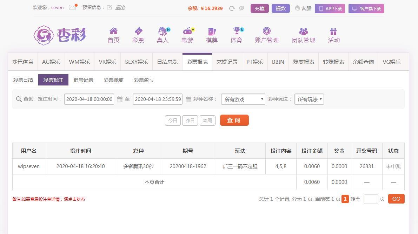Click the page number input field
The height and width of the screenshot is (234, 418).
coord(371,199)
